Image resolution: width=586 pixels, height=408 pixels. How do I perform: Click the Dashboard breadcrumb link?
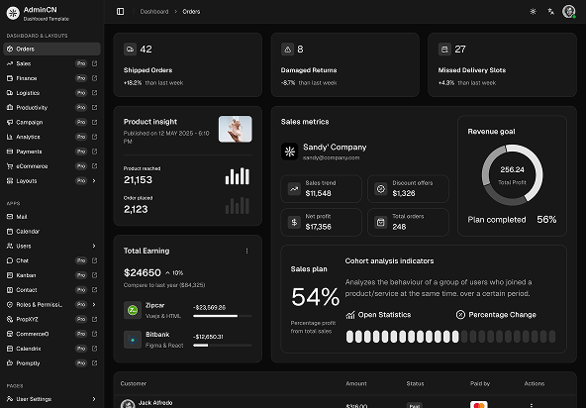154,12
